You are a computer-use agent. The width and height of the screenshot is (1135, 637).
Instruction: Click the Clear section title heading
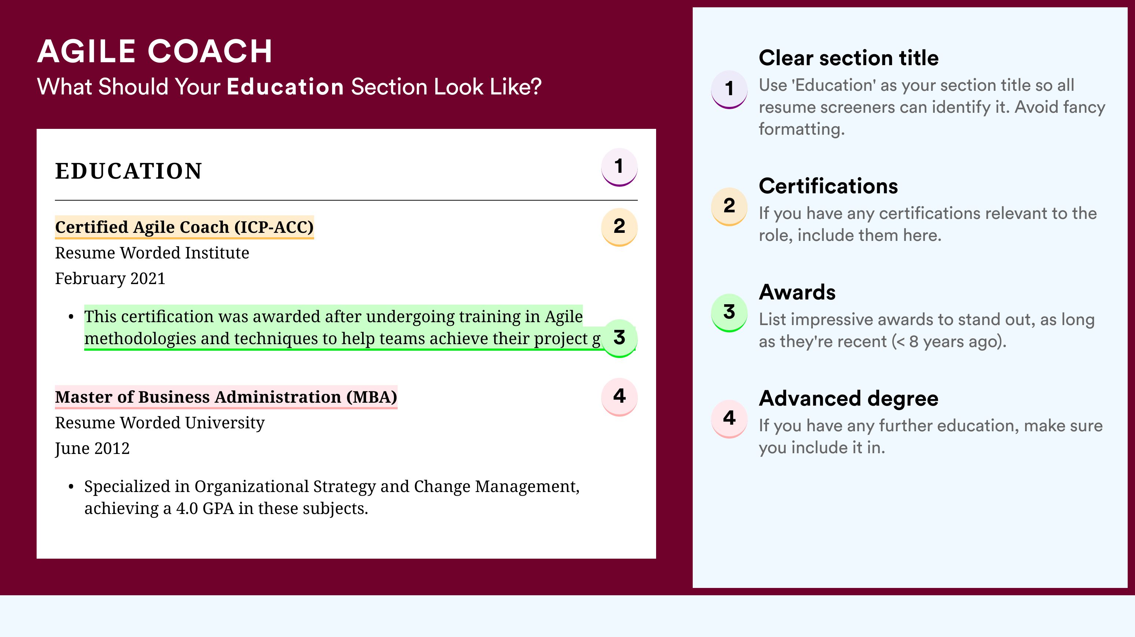pos(848,58)
